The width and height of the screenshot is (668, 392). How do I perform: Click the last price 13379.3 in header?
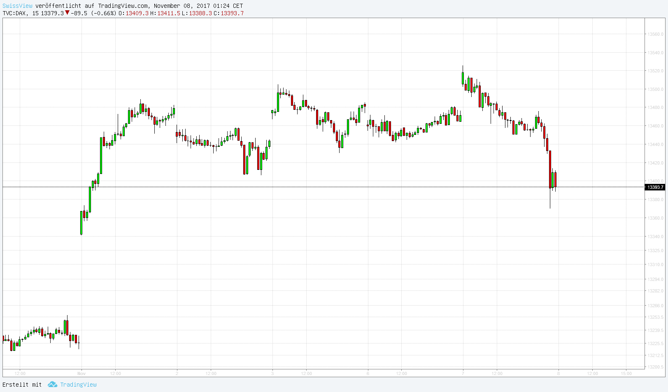click(x=52, y=13)
